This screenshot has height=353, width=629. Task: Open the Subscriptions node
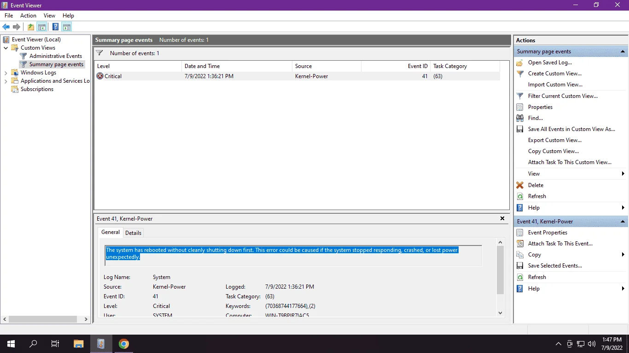tap(37, 89)
